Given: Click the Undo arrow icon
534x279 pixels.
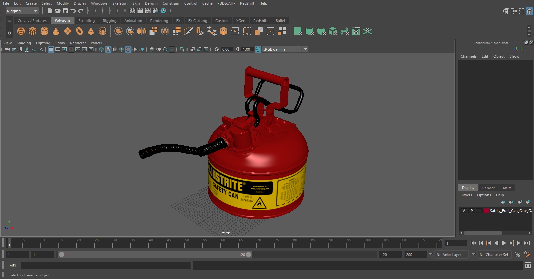Looking at the screenshot, I should (x=73, y=11).
